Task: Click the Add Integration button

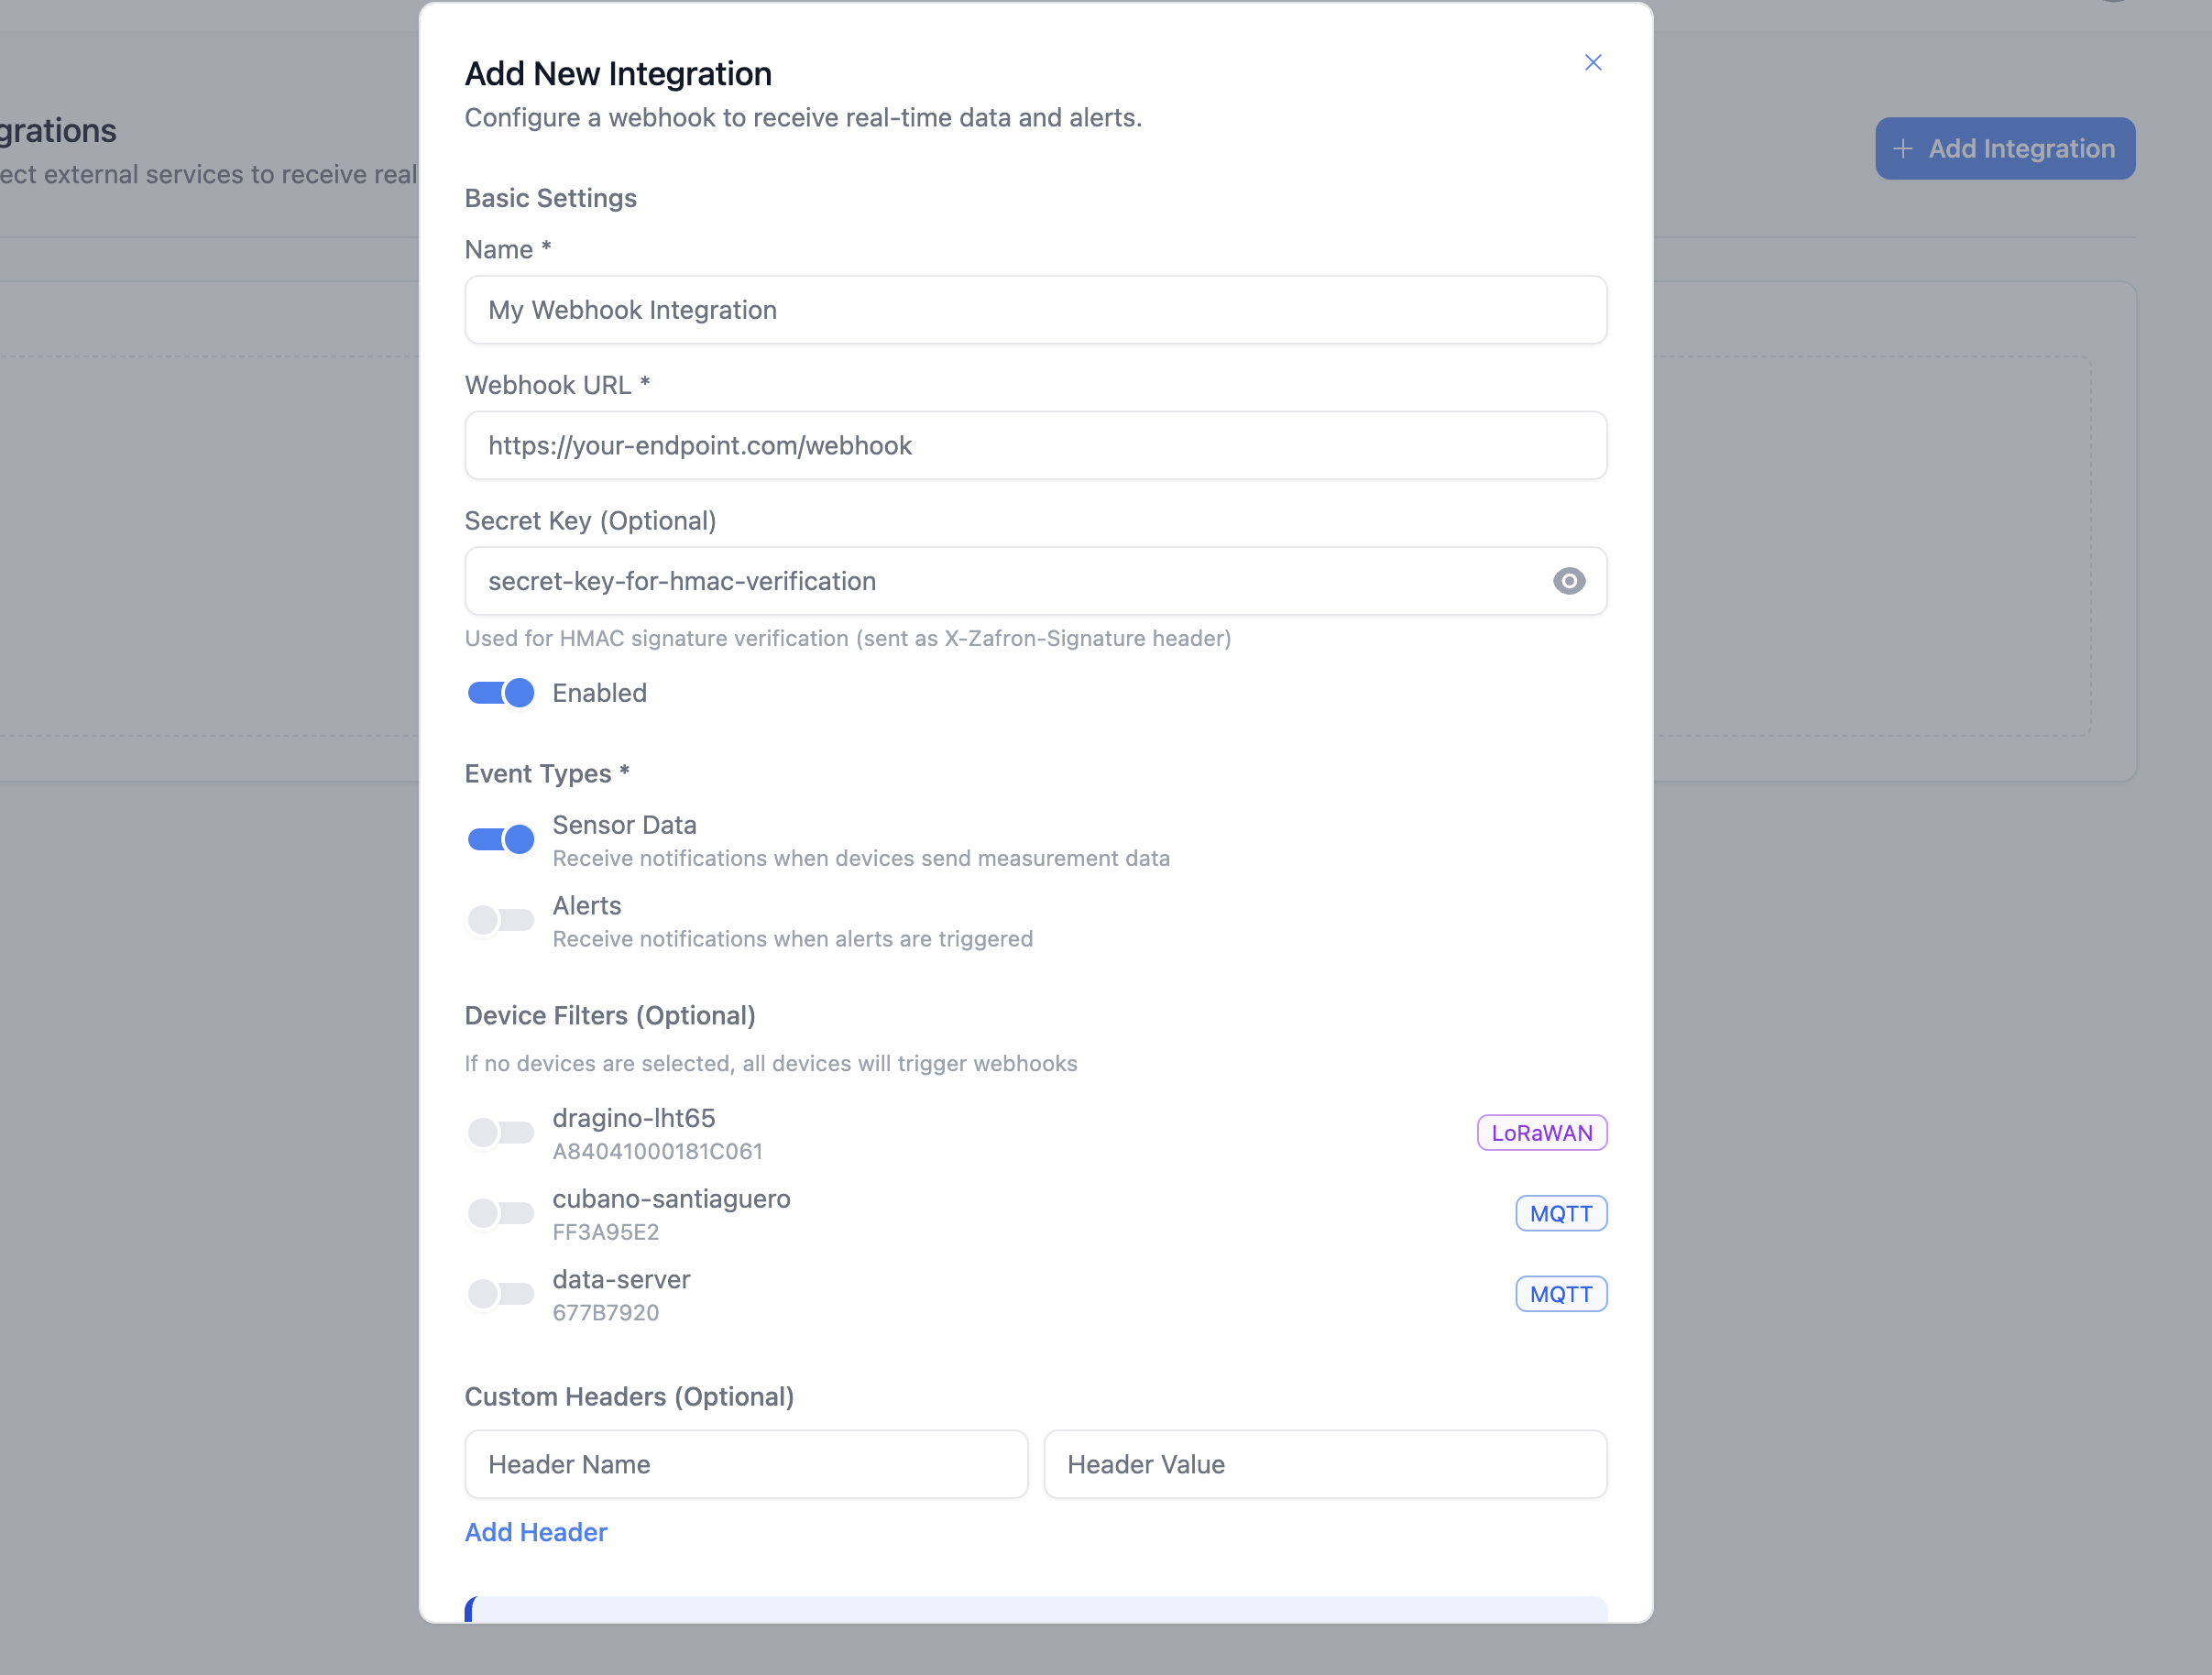Action: point(2004,148)
